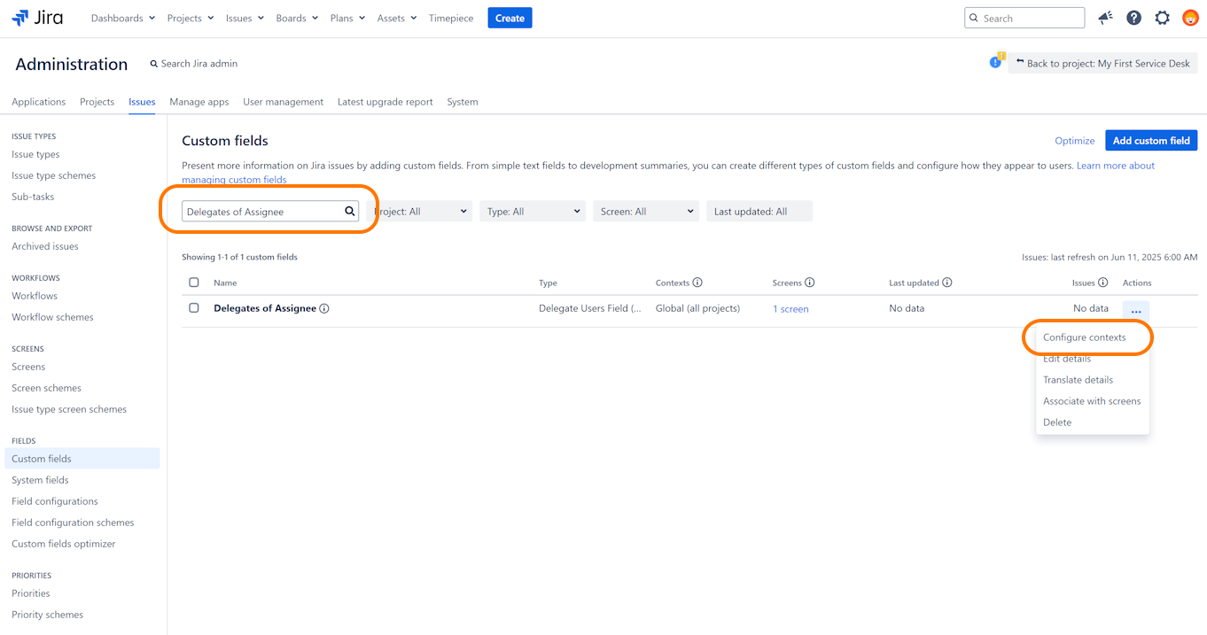The width and height of the screenshot is (1207, 635).
Task: Expand the Screen: All filter dropdown
Action: click(x=646, y=212)
